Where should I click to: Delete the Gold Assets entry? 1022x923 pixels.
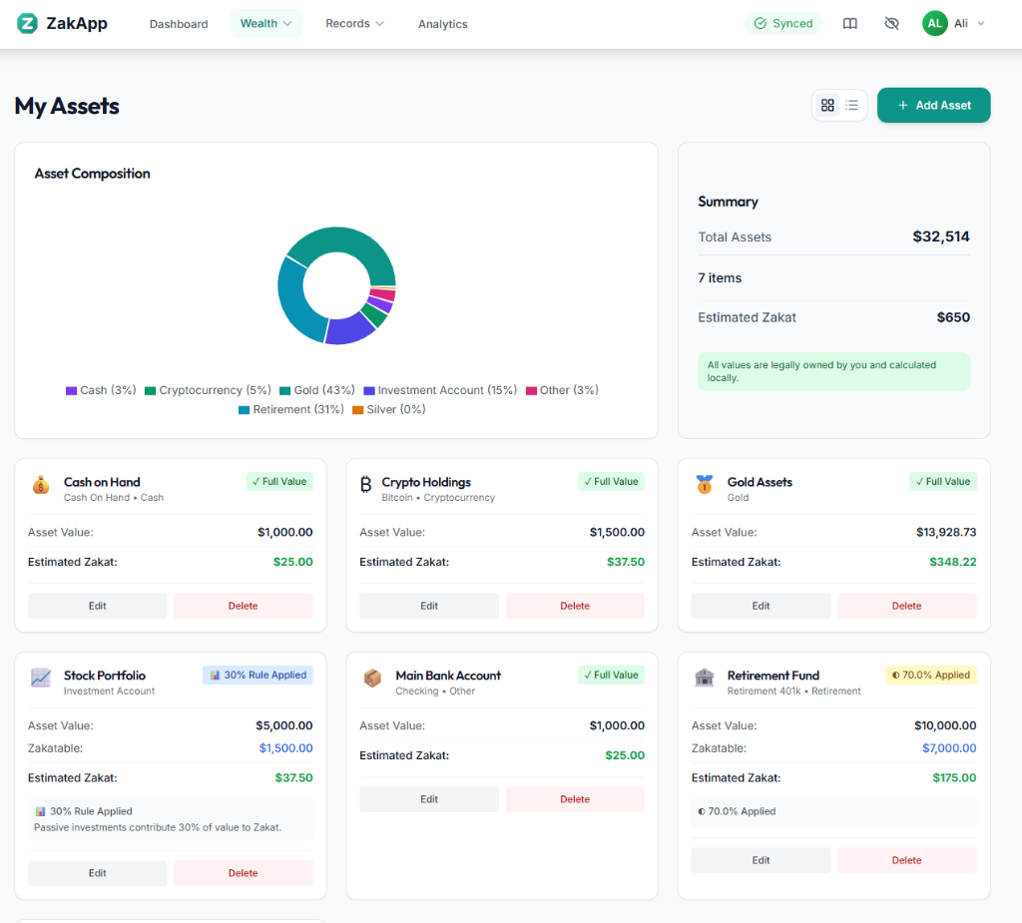click(x=906, y=606)
